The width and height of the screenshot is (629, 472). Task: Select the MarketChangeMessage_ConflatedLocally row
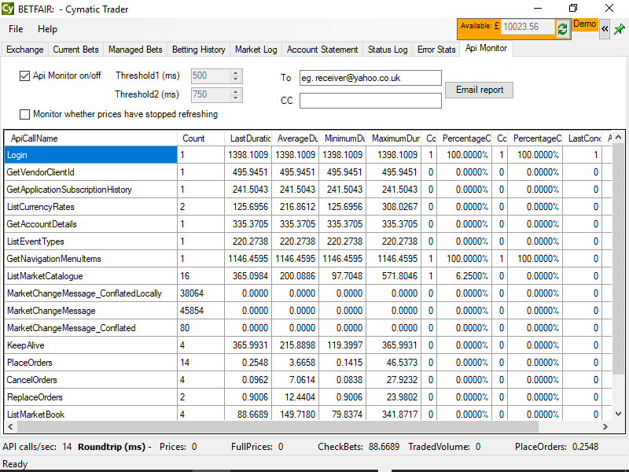point(308,293)
